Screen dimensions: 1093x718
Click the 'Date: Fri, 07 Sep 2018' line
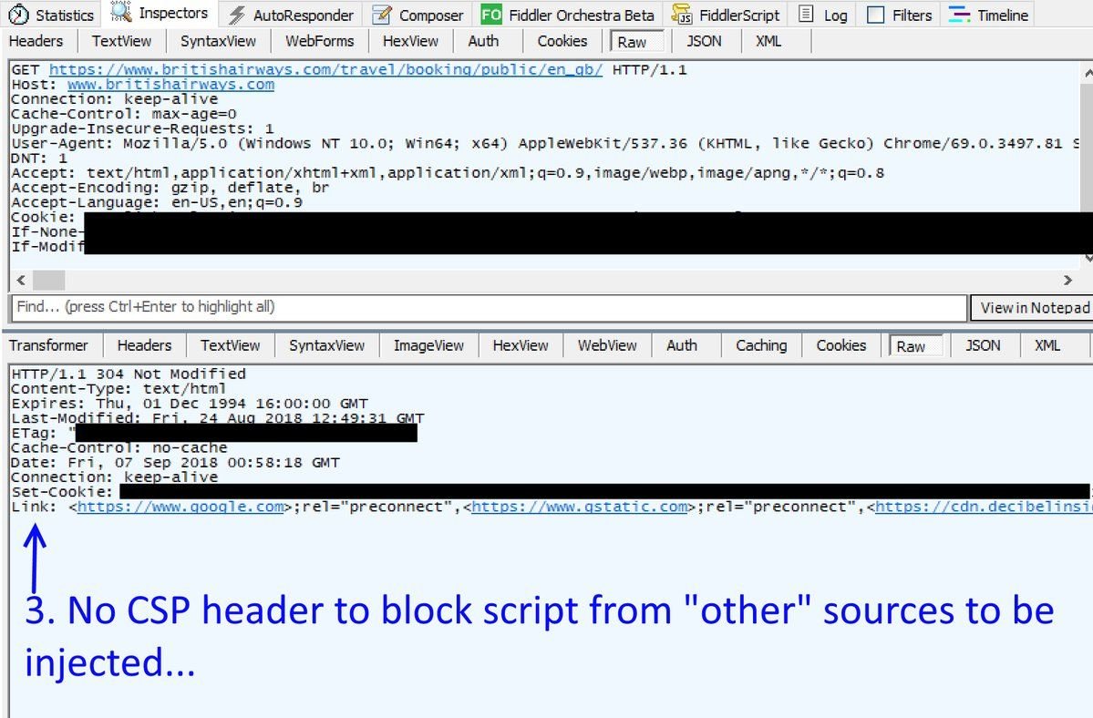click(176, 463)
